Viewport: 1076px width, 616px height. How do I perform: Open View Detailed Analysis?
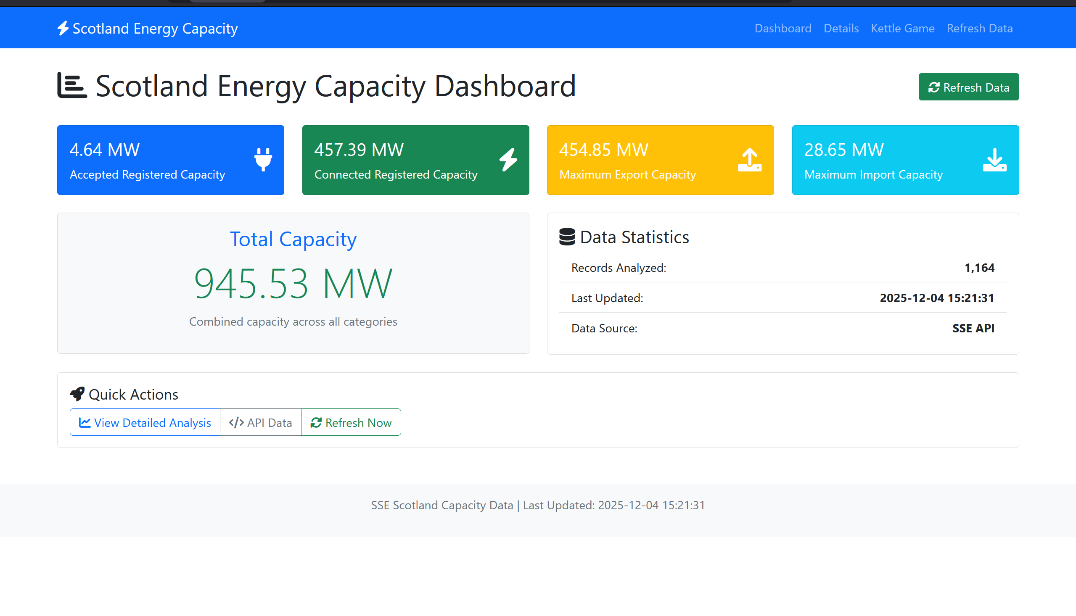coord(145,422)
